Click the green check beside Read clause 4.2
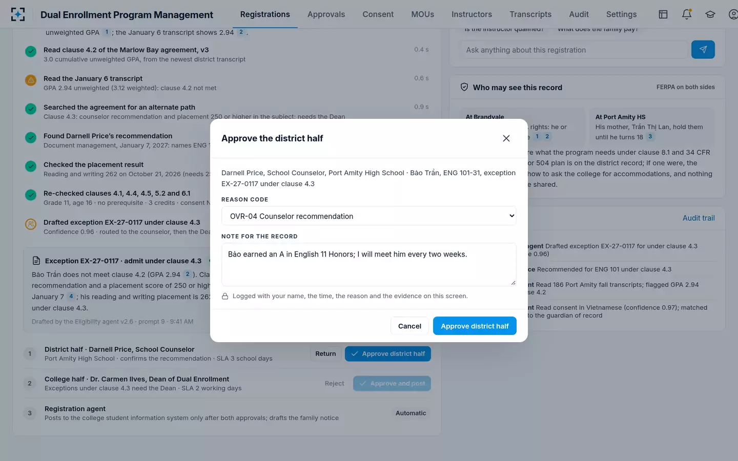738x461 pixels. (x=31, y=51)
